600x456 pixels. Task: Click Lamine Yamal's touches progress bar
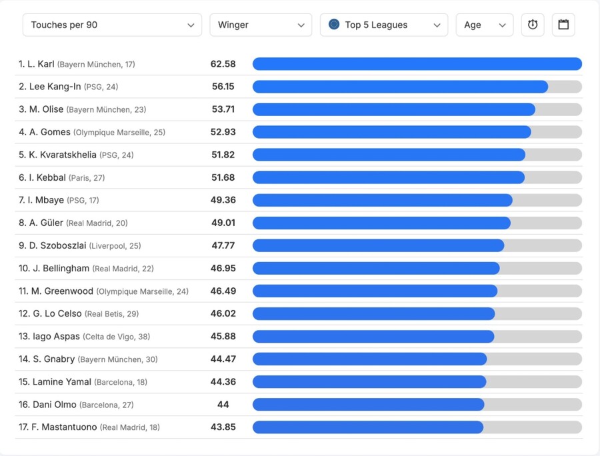coord(369,382)
